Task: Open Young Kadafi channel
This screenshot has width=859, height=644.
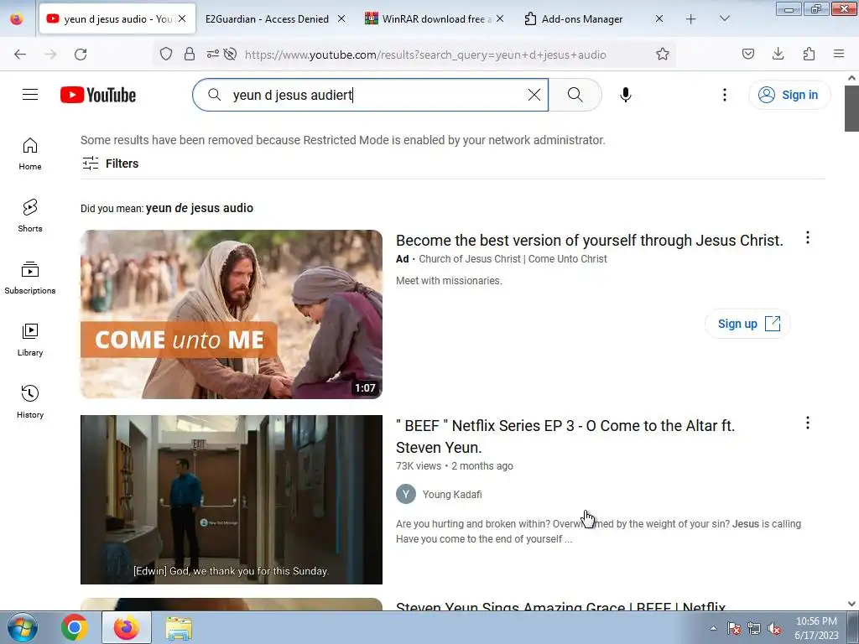Action: [452, 495]
